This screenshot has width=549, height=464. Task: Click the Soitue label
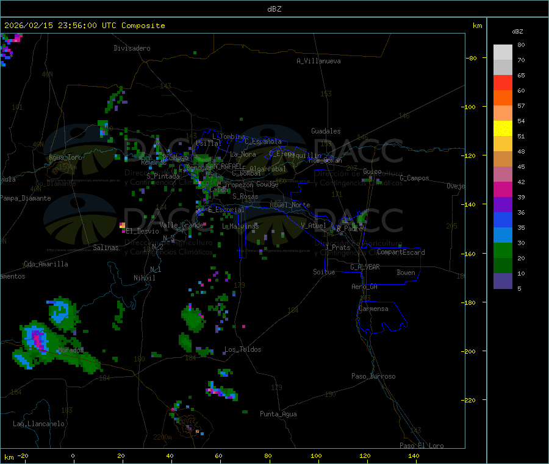(x=324, y=272)
